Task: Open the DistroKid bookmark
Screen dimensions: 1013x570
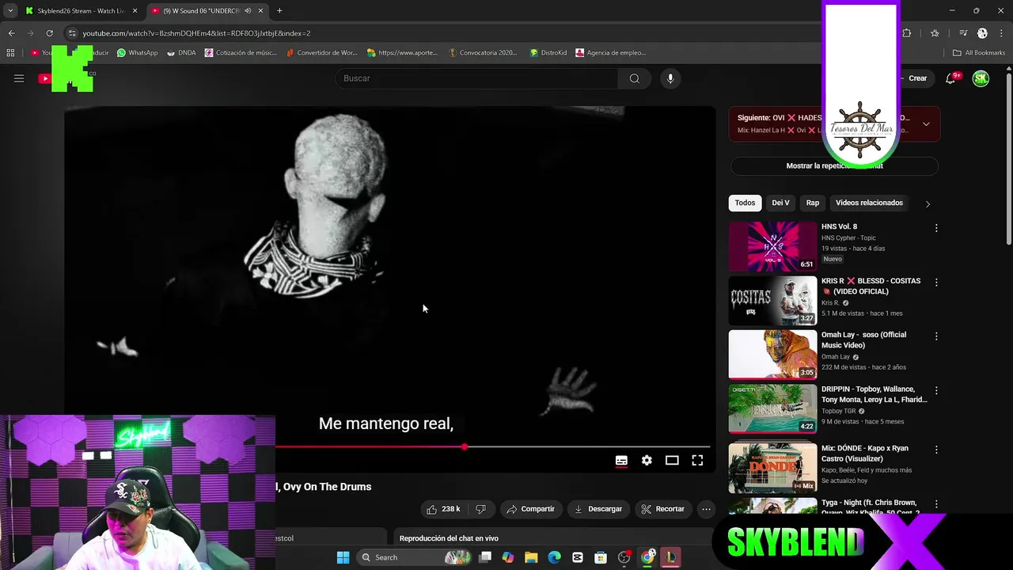Action: point(548,53)
